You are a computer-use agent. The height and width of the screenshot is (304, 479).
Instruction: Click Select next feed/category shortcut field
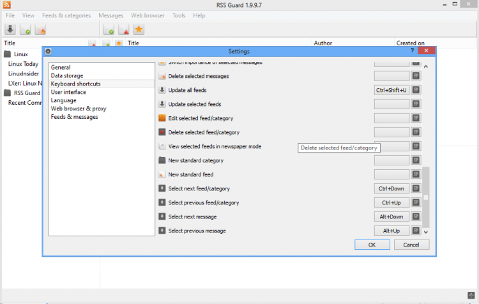(392, 188)
